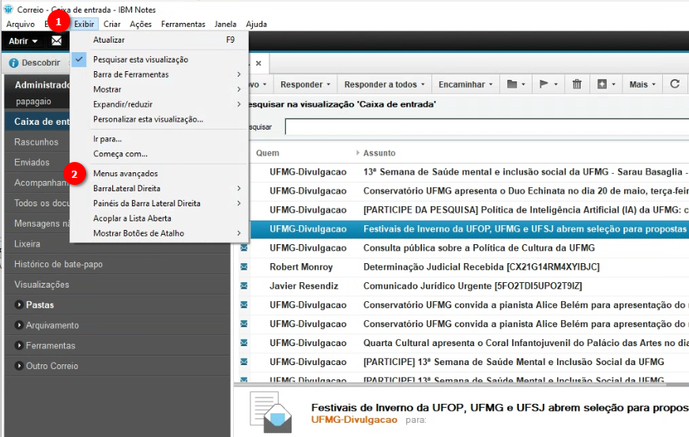The image size is (689, 437).
Task: Open the Responder a todos dropdown
Action: [x=385, y=85]
